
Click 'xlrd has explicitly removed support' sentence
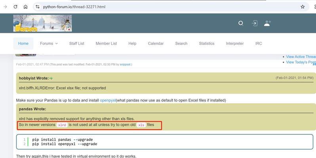pos(76,118)
